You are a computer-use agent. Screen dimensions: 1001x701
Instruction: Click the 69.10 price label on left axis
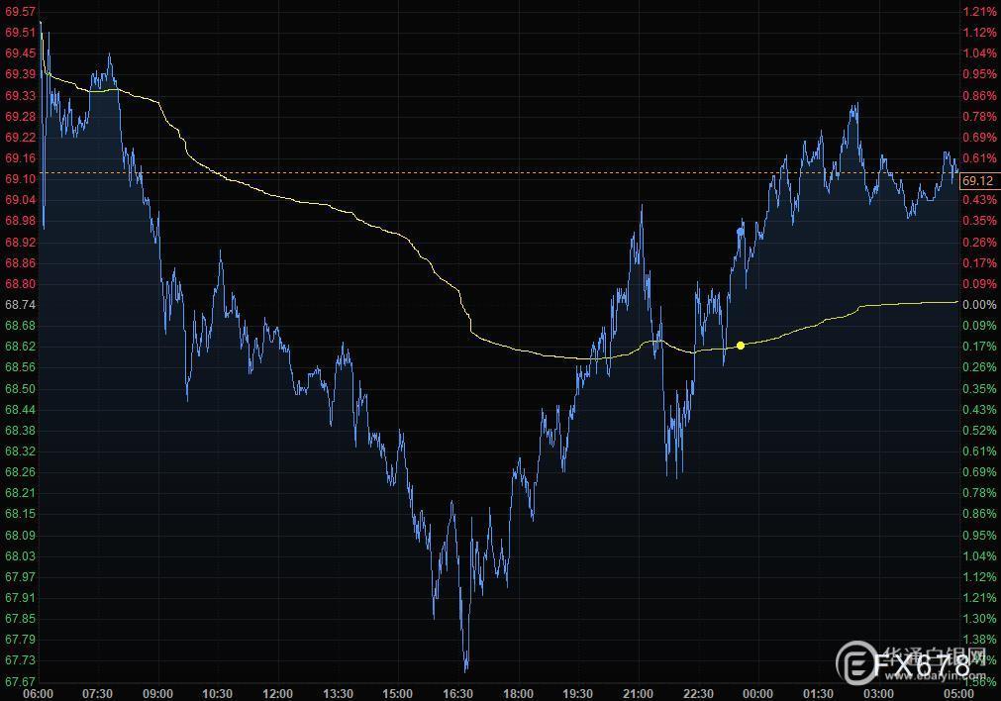point(20,178)
